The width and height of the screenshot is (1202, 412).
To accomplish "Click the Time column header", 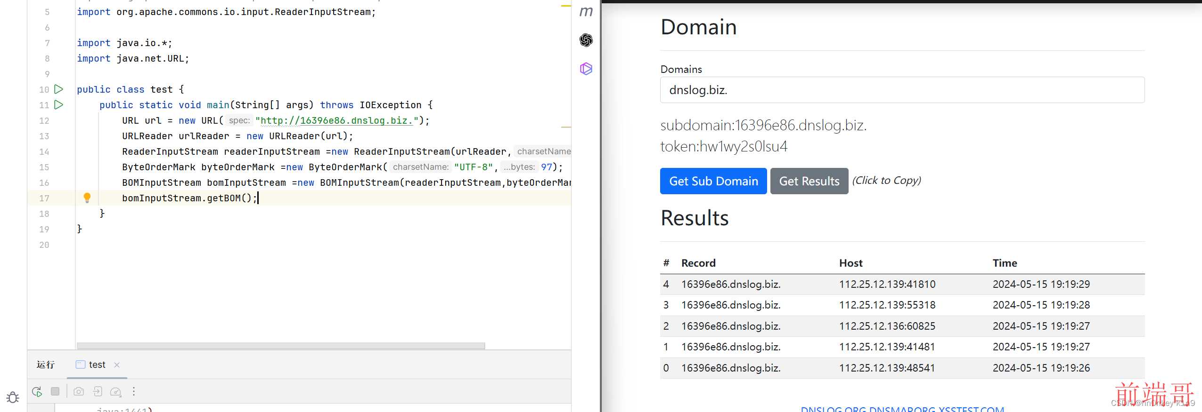I will coord(1005,263).
